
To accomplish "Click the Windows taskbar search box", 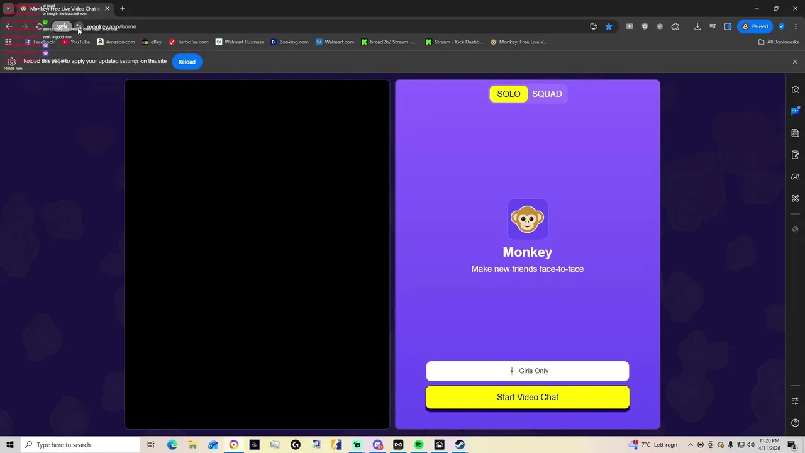I will point(80,445).
